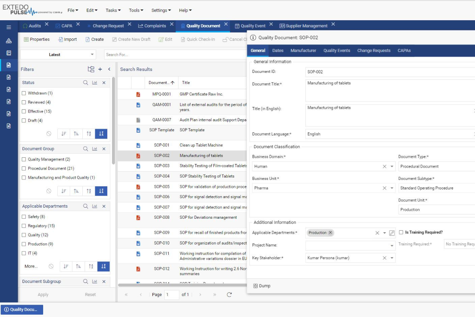Clear selection icon in Status filter

point(49,134)
